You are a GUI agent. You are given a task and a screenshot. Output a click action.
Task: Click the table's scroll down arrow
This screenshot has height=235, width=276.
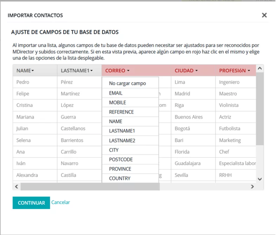pyautogui.click(x=260, y=179)
